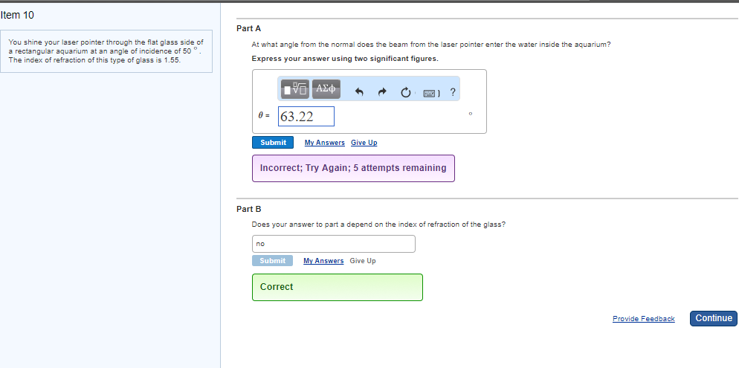Click the theta answer input field

point(306,117)
